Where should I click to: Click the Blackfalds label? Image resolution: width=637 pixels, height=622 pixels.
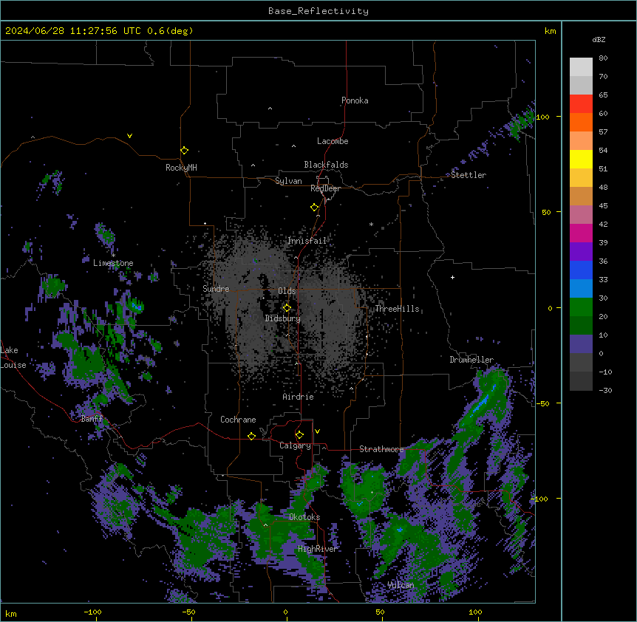326,165
